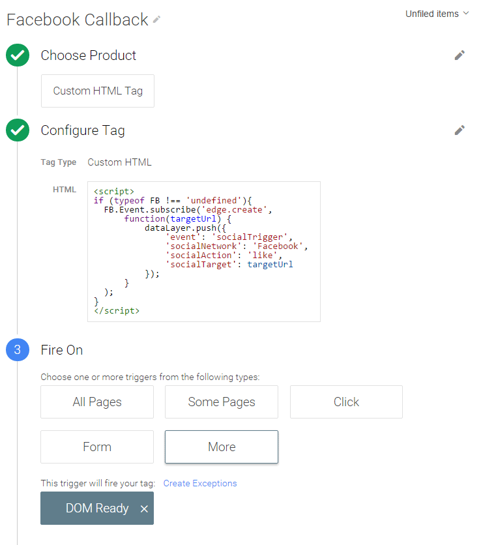Image resolution: width=481 pixels, height=545 pixels.
Task: Click the closing </script> tag line
Action: [x=117, y=311]
